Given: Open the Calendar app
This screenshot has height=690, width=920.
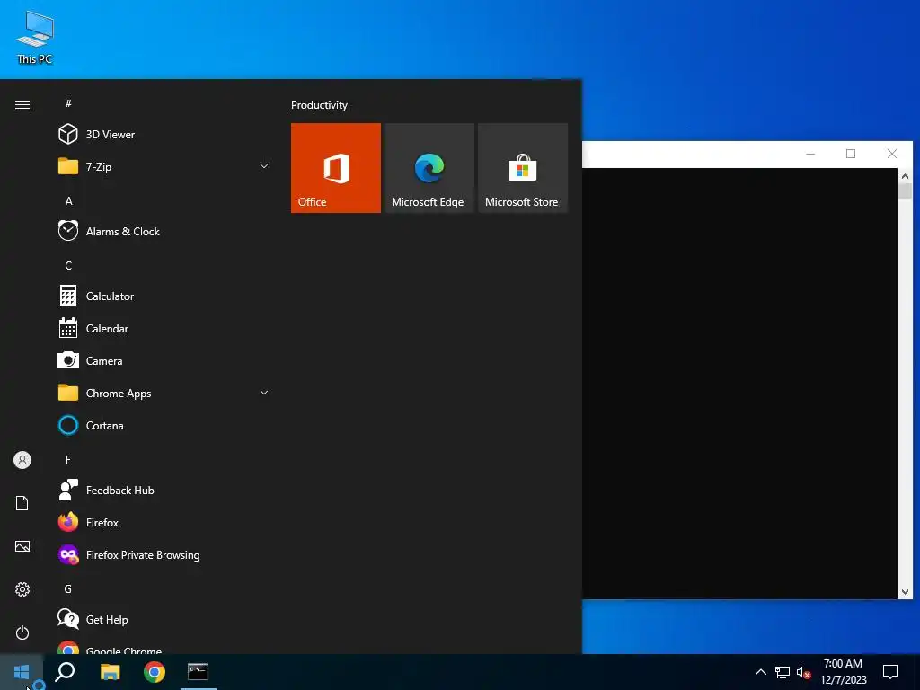Looking at the screenshot, I should pos(164,328).
